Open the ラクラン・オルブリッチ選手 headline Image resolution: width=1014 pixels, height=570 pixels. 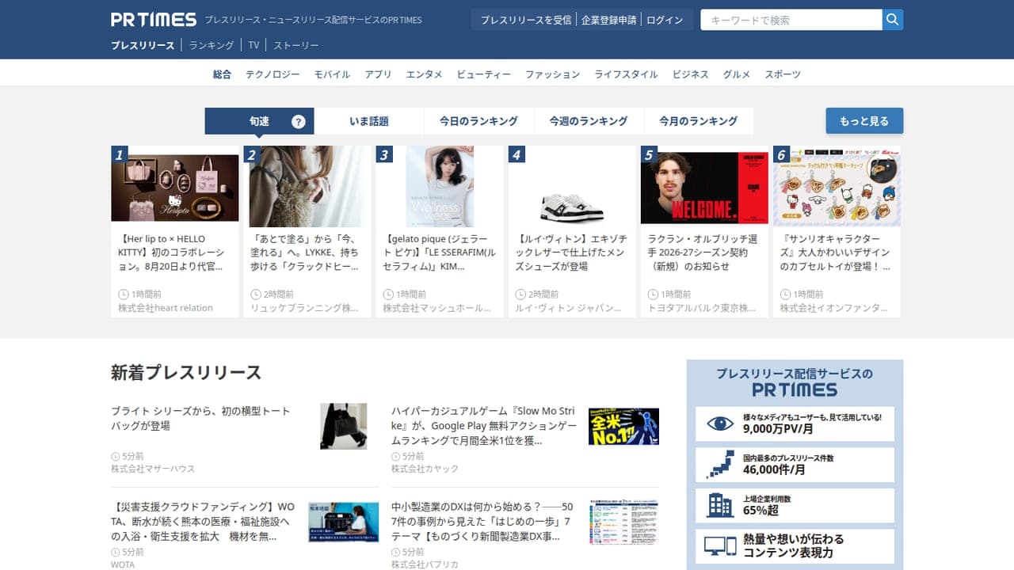703,253
